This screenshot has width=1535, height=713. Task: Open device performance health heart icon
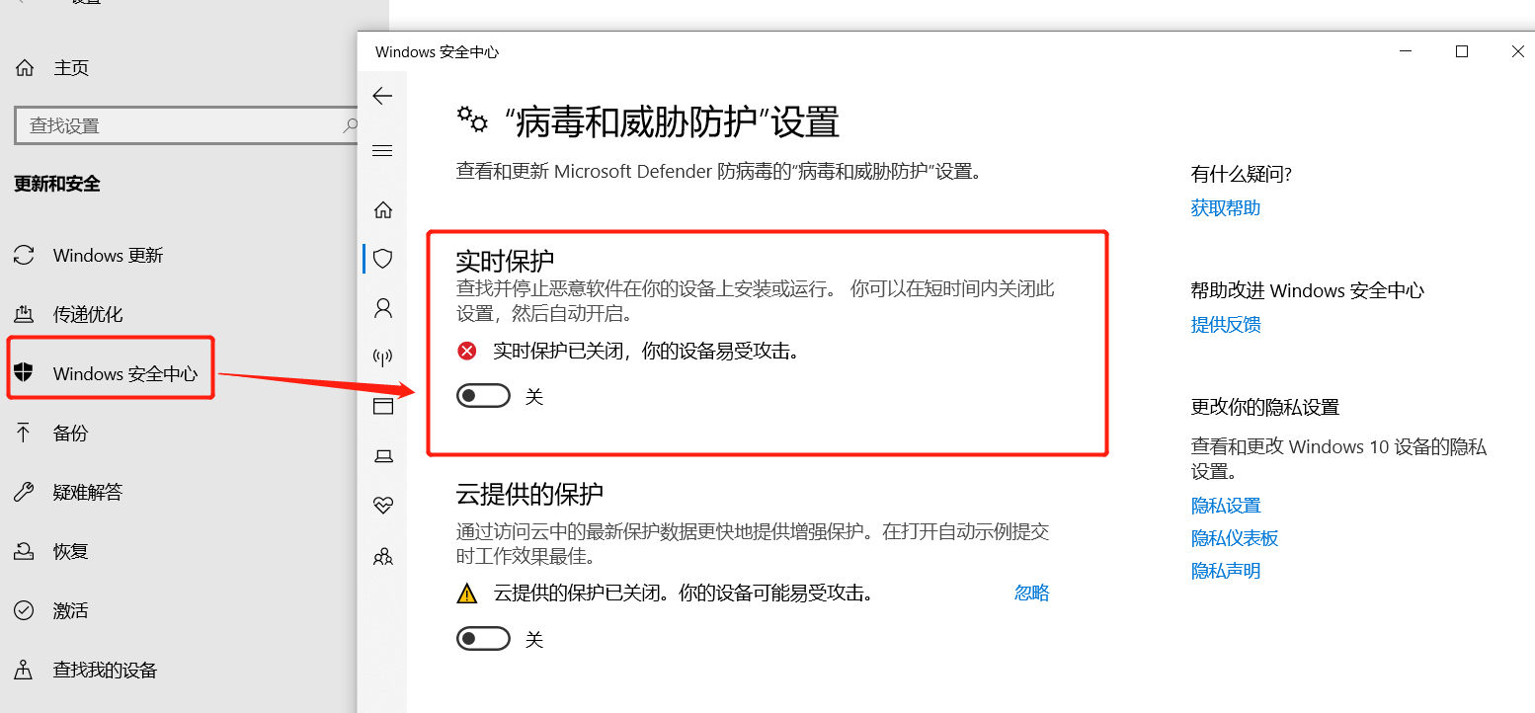(383, 506)
